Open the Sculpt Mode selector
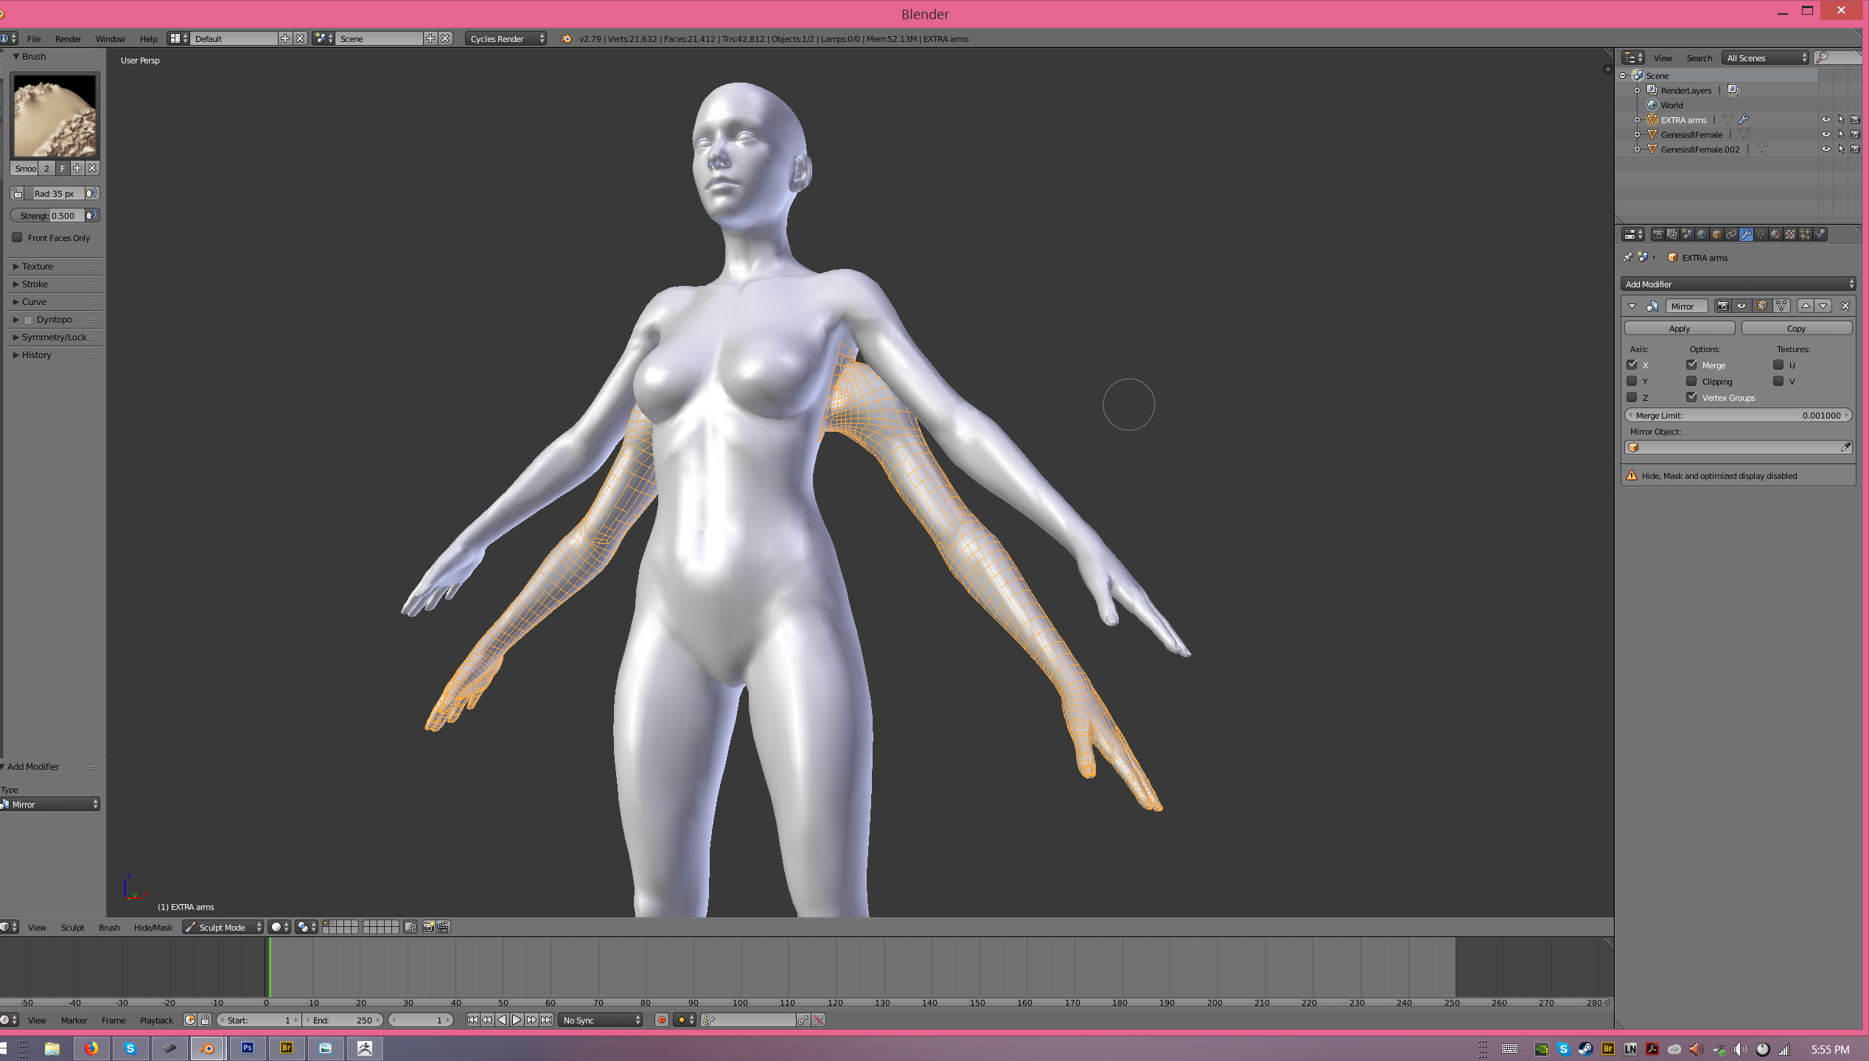The image size is (1869, 1061). (x=223, y=928)
